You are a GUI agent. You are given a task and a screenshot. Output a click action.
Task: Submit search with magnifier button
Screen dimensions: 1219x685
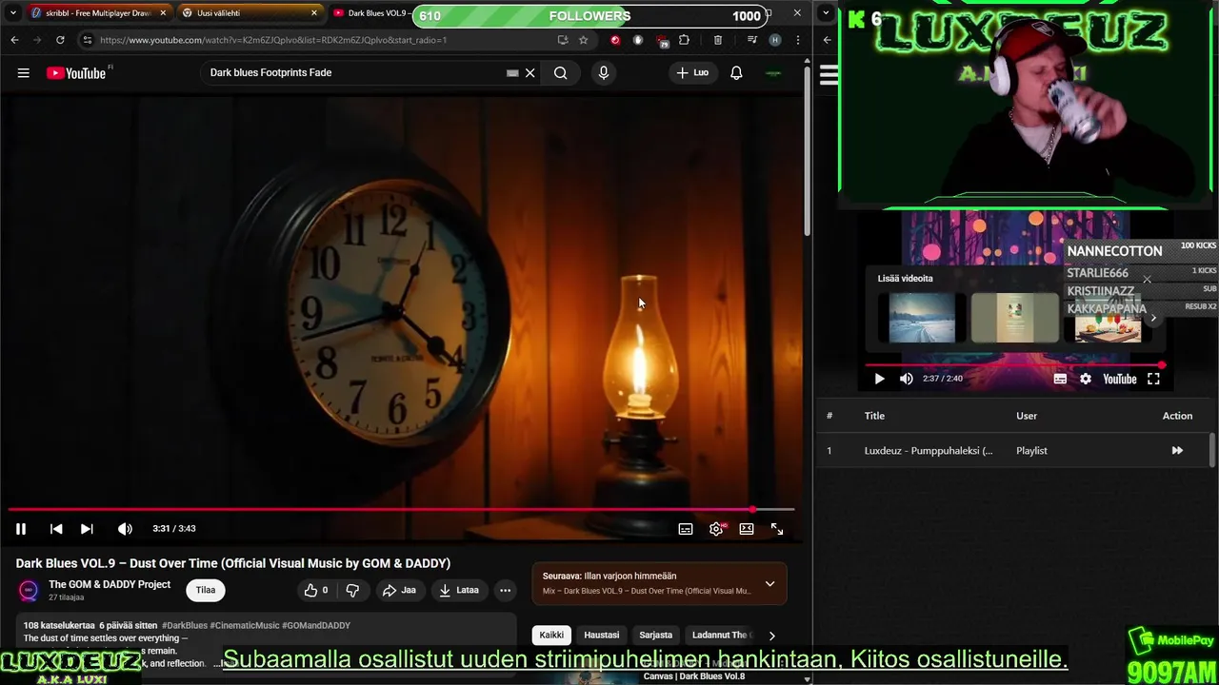(x=561, y=73)
